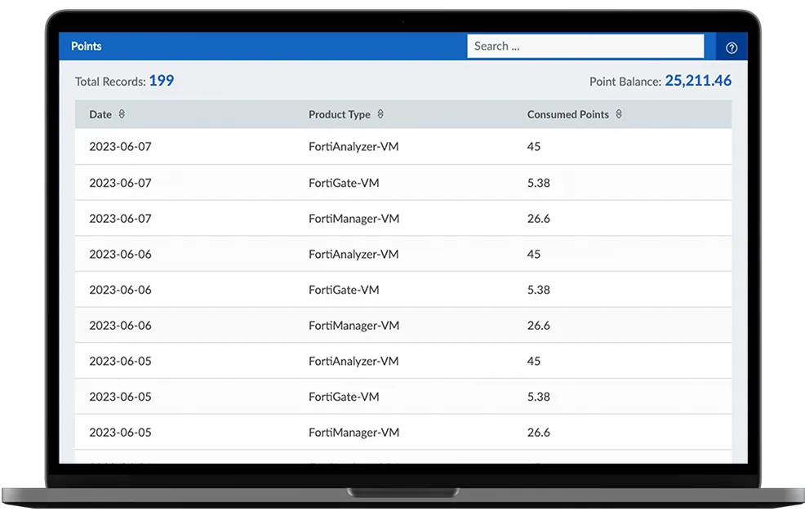Viewport: 805px width, 520px height.
Task: Select FortiGate-VM in the 2023-06-07 row
Action: (x=344, y=183)
